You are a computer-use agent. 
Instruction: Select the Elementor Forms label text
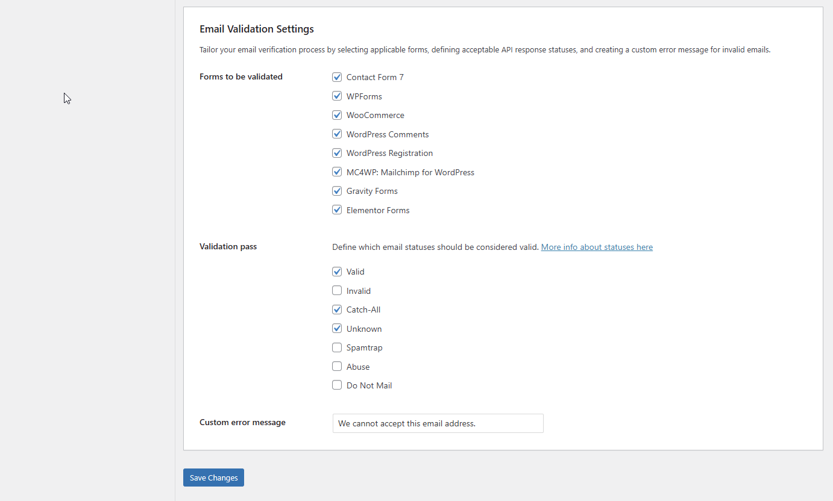(378, 210)
